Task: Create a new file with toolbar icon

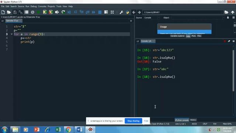Action: point(3,12)
